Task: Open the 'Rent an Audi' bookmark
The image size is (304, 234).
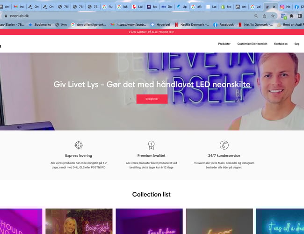Action: tap(290, 25)
